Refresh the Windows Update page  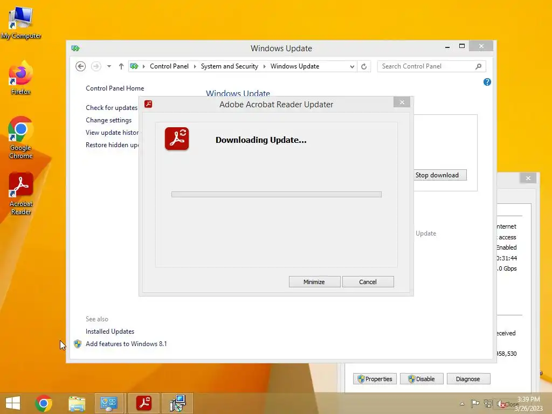click(364, 66)
